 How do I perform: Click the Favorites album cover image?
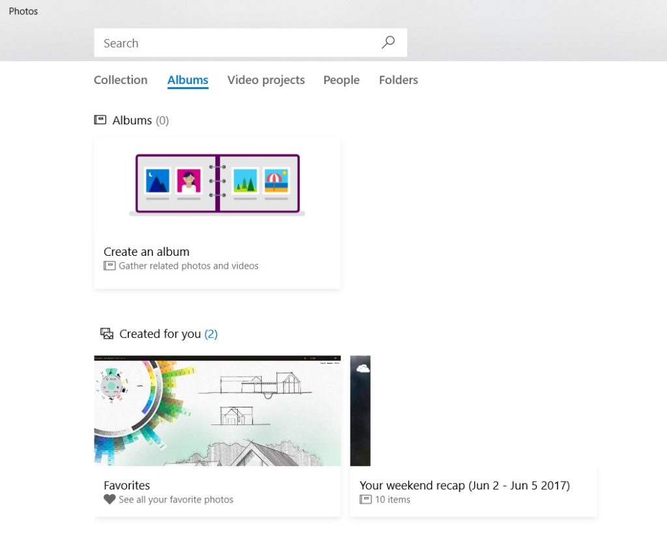pyautogui.click(x=217, y=410)
